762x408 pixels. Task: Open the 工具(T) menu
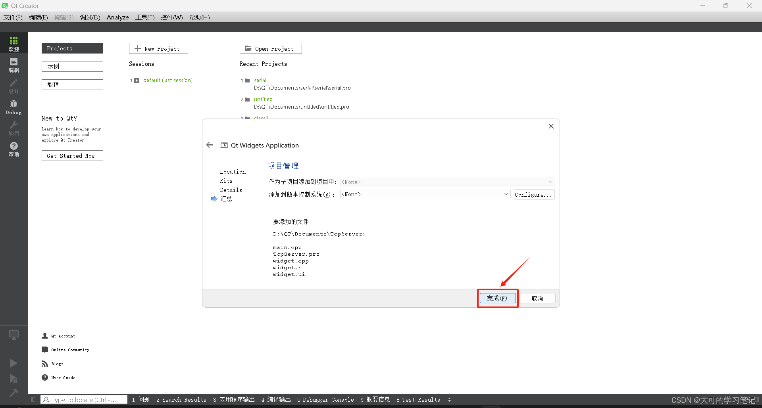[144, 17]
